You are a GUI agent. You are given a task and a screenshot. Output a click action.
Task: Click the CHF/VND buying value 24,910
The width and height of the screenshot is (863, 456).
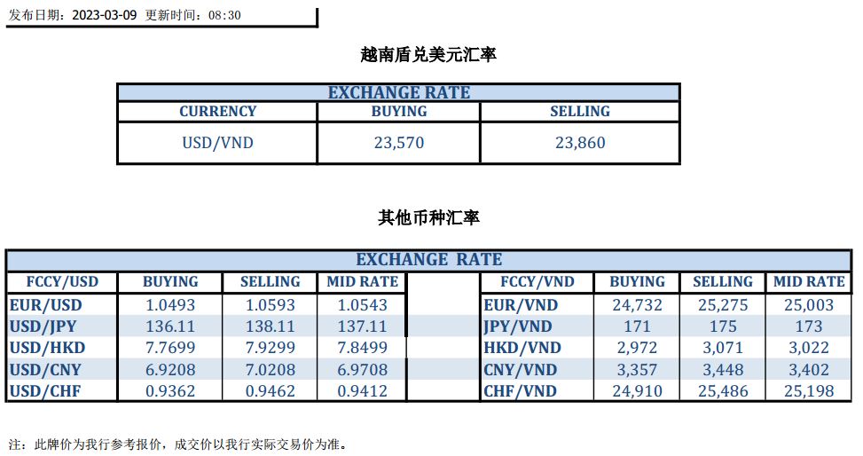coord(637,391)
